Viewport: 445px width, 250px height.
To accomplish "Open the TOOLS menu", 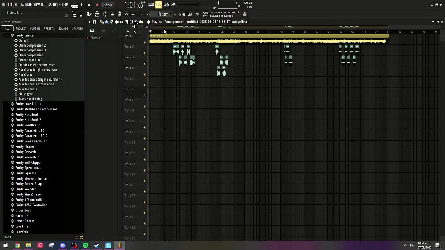I will pyautogui.click(x=57, y=5).
